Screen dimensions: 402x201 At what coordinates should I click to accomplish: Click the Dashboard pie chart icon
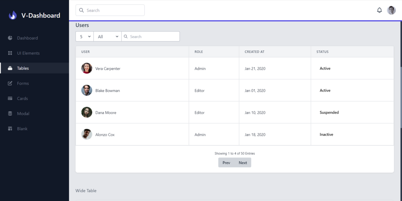click(10, 38)
